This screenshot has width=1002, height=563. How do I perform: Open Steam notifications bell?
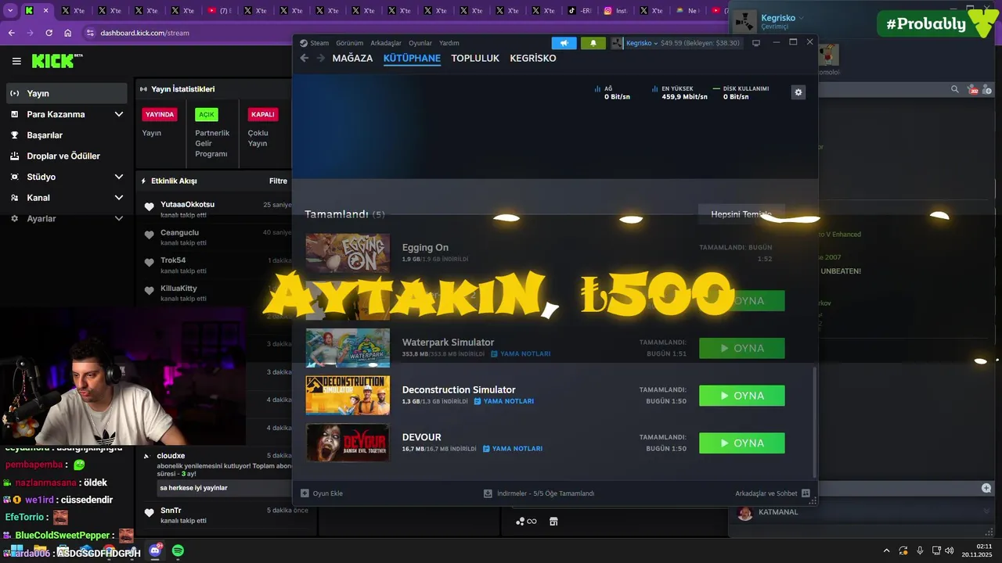[x=593, y=43]
